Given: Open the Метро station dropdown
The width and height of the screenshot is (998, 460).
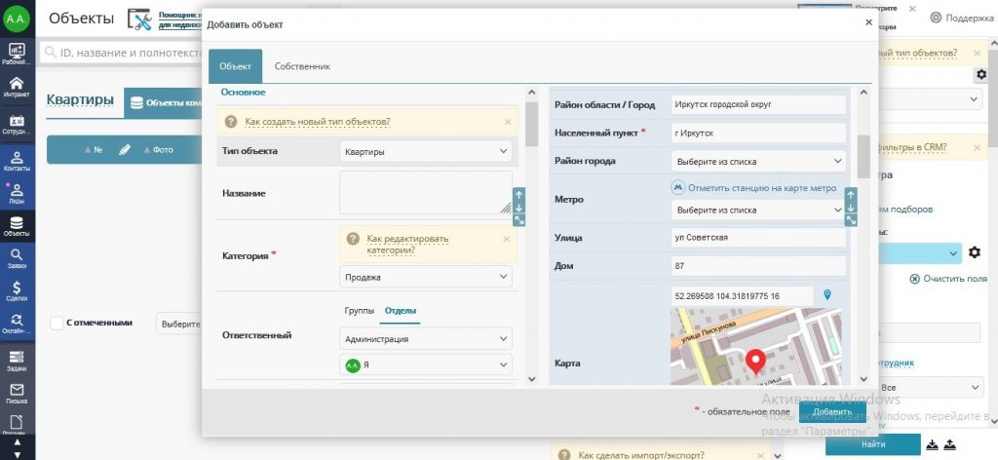Looking at the screenshot, I should click(x=758, y=210).
